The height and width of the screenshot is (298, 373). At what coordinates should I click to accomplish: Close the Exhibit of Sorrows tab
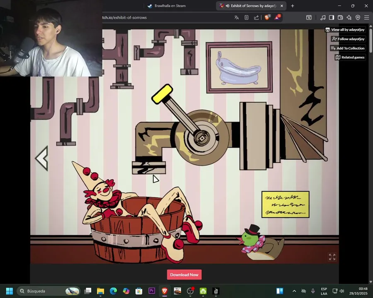pos(282,6)
